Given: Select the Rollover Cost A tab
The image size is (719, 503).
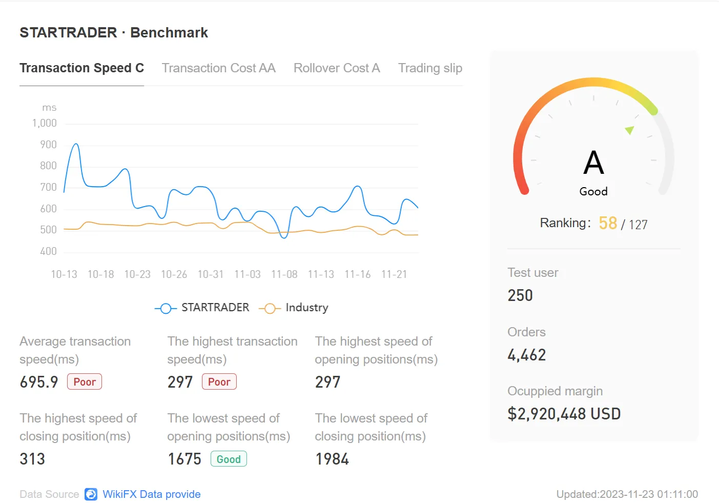Looking at the screenshot, I should [337, 68].
